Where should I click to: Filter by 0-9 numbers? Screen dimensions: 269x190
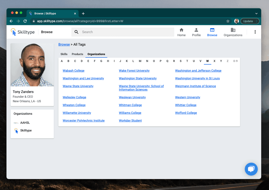(x=235, y=61)
